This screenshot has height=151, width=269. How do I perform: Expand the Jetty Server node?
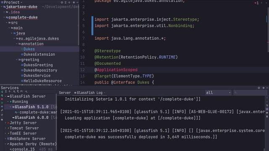pyautogui.click(x=5, y=123)
